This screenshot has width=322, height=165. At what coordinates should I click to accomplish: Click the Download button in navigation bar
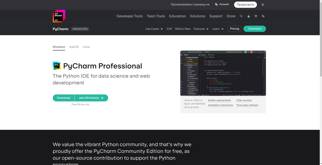pyautogui.click(x=255, y=29)
